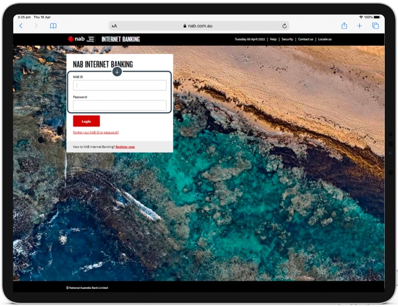The height and width of the screenshot is (307, 398).
Task: Click the NAB red star logo
Action: point(71,39)
